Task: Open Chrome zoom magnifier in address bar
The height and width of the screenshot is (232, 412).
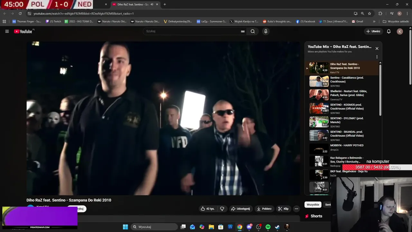Action: (x=362, y=14)
